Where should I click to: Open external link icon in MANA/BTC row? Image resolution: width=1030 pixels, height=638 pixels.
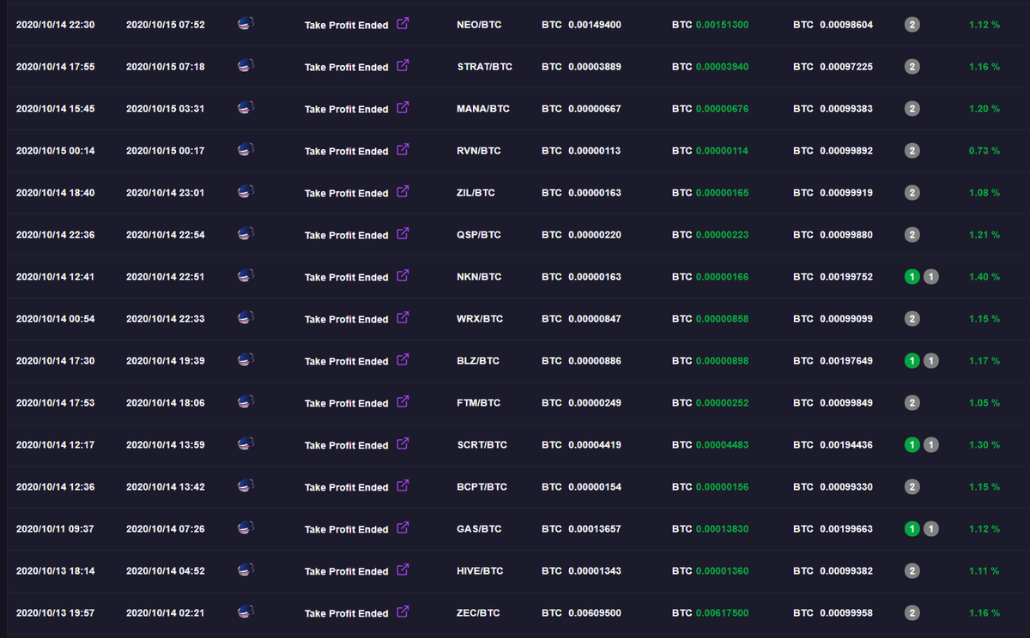tap(403, 108)
